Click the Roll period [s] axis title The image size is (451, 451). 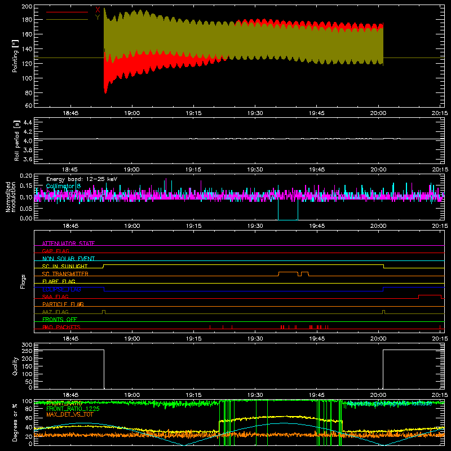coord(16,140)
